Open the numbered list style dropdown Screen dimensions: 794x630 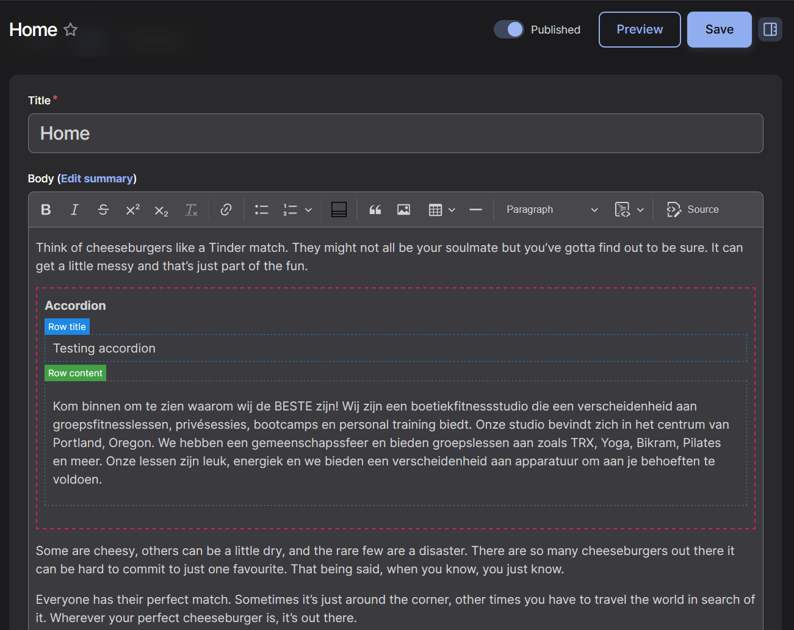click(308, 210)
